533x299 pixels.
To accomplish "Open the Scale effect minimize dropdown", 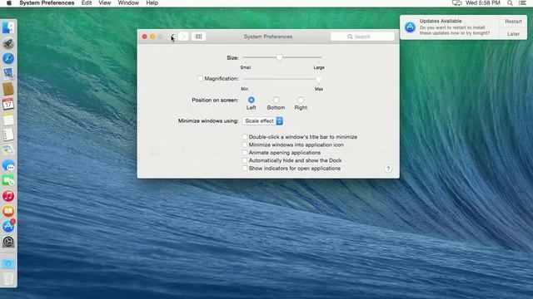I will tap(262, 121).
